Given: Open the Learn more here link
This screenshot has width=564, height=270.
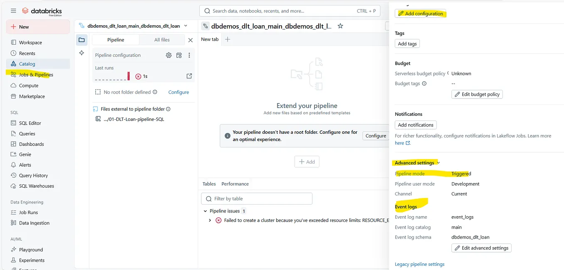Looking at the screenshot, I should pos(402,143).
